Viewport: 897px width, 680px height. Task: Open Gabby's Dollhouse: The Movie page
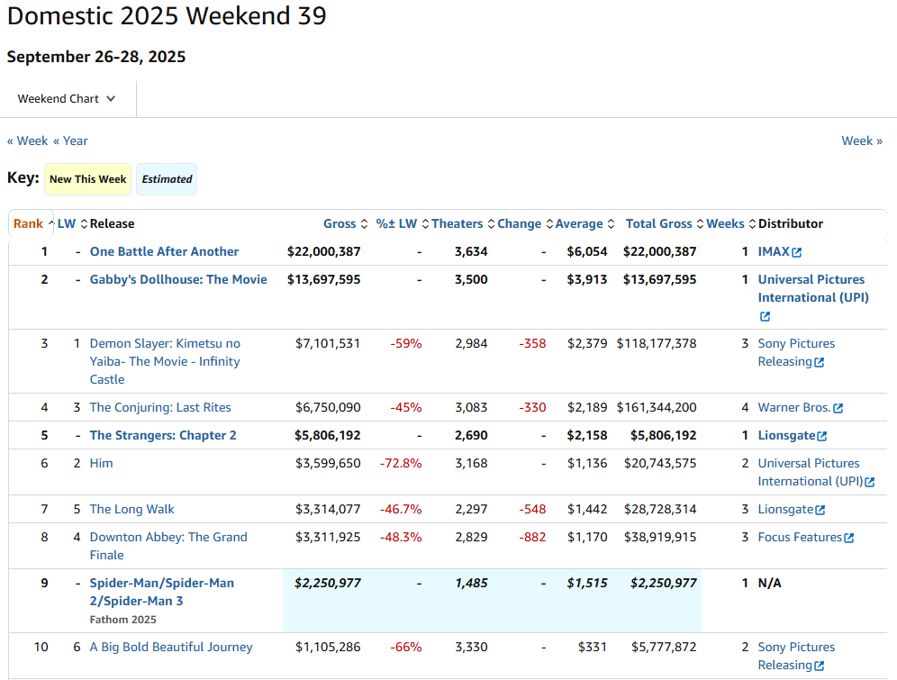pyautogui.click(x=178, y=280)
